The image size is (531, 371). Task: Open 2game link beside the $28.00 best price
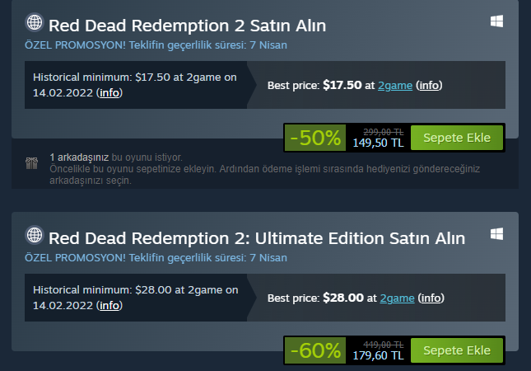(395, 298)
